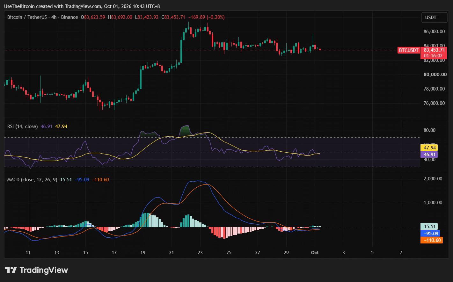Click date label 7 on the time axis
Viewport: 453px width, 282px height.
coord(401,253)
